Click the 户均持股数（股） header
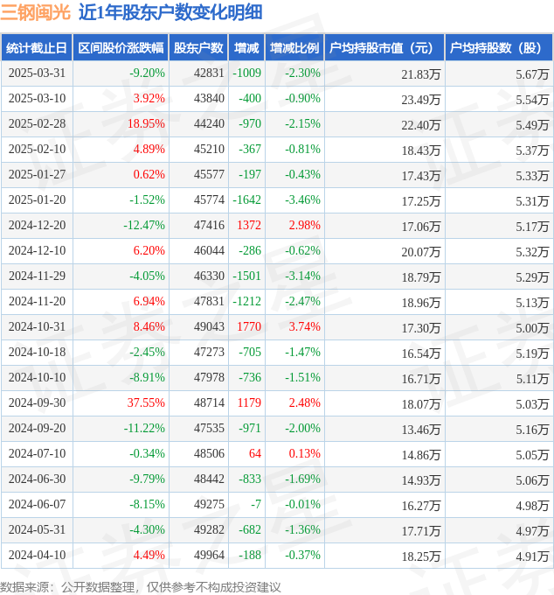 [499, 48]
